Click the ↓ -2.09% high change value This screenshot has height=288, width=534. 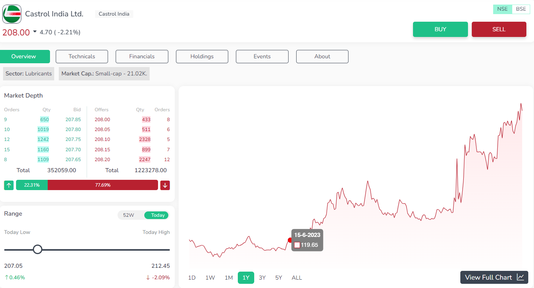158,277
